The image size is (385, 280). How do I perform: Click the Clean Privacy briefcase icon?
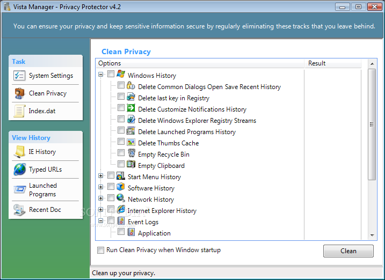coord(19,93)
